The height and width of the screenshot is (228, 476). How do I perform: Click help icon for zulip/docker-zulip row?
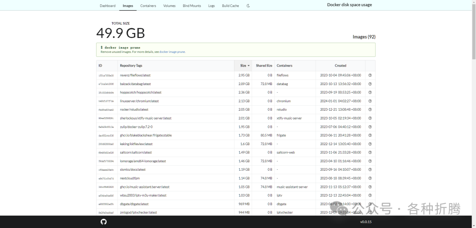[370, 127]
